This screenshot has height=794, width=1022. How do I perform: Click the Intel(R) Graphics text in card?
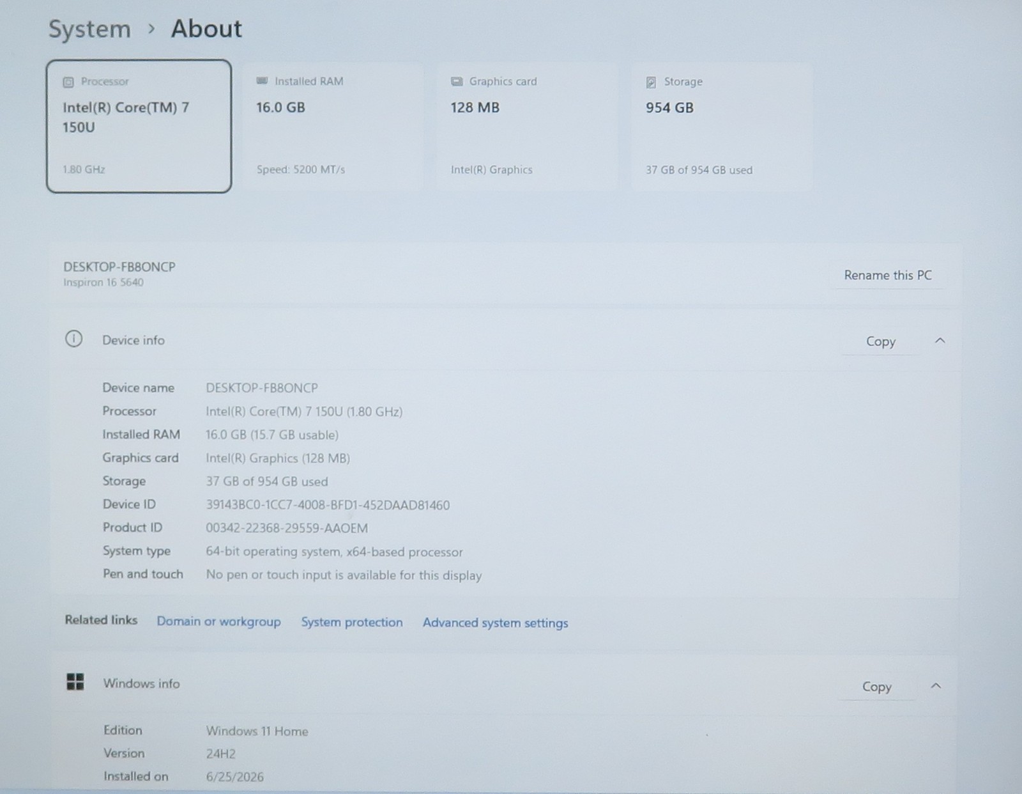[491, 169]
